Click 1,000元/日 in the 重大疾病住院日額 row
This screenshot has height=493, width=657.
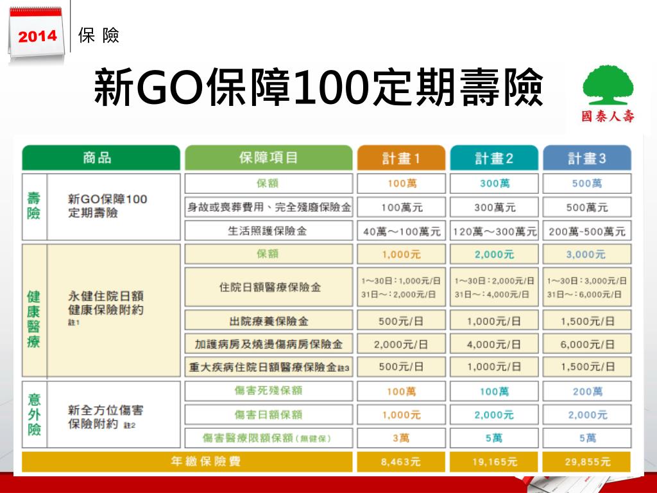click(x=494, y=367)
